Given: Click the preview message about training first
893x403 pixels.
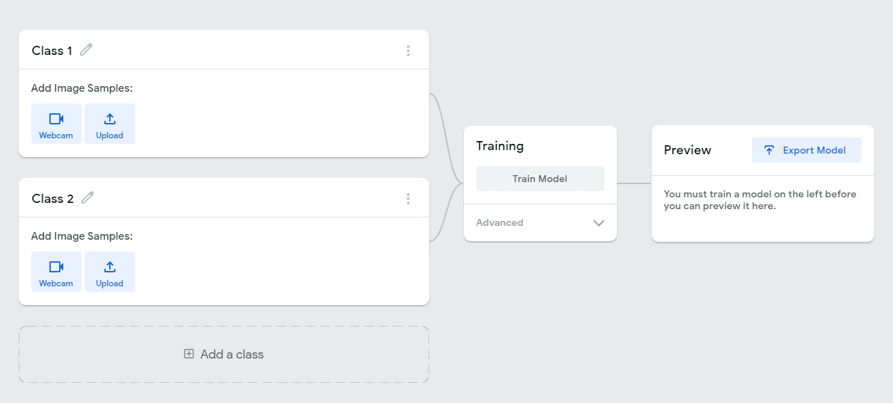Looking at the screenshot, I should click(x=760, y=200).
